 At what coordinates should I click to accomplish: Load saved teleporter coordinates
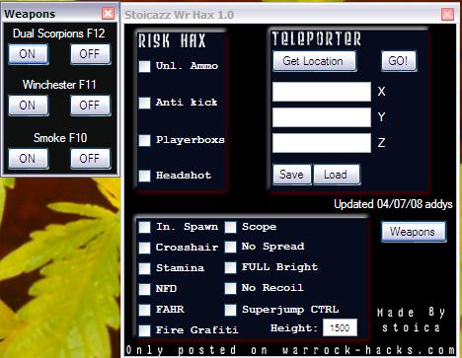coord(337,175)
